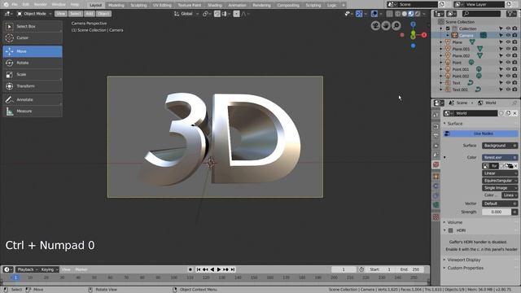Open the Vector Default dropdown
The image size is (521, 293).
click(500, 203)
